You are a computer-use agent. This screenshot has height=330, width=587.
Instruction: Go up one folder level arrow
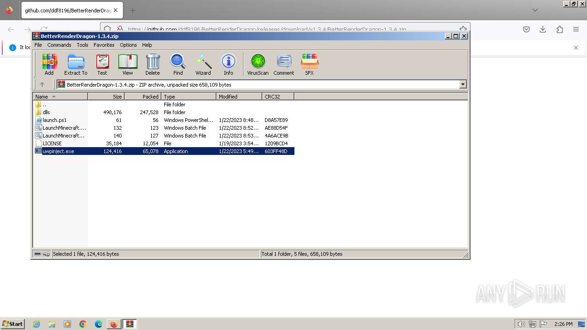click(42, 84)
